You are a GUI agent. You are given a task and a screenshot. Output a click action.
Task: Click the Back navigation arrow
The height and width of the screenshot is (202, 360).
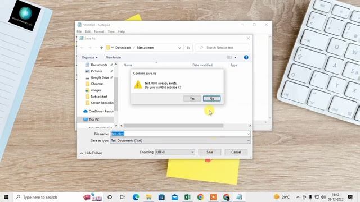click(x=82, y=48)
